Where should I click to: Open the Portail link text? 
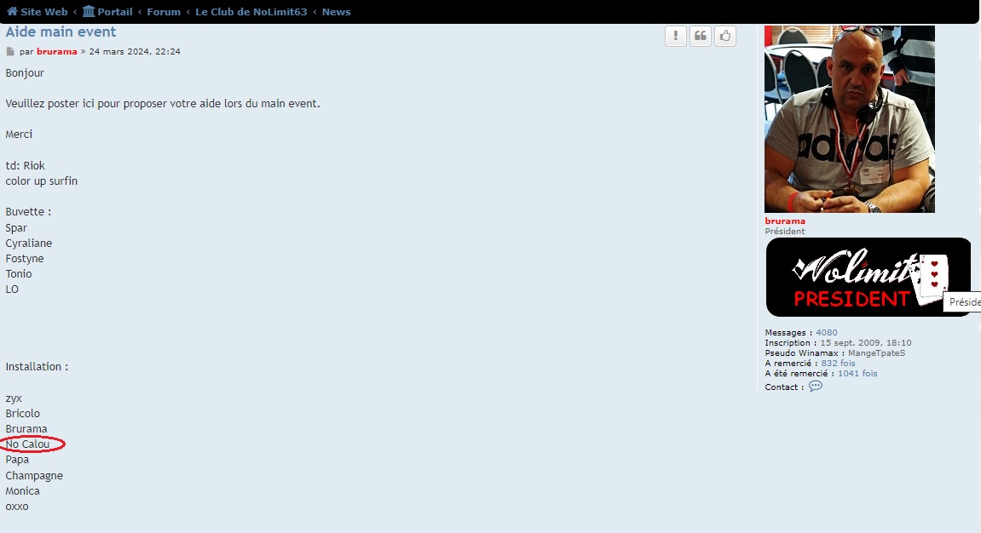coord(115,12)
